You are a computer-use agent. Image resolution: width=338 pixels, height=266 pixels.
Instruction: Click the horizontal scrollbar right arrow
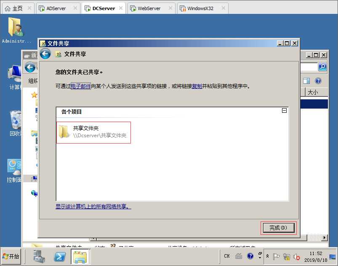pos(325,238)
